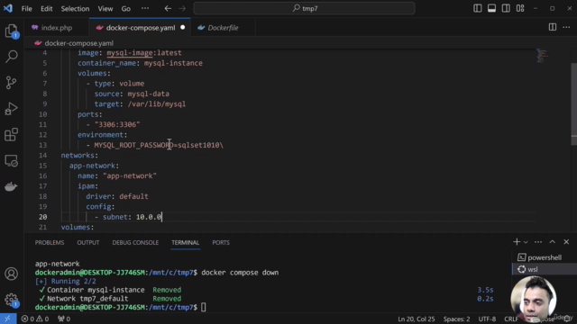Screen dimensions: 577x324
Task: Open the Docker view icon
Action: [x=12, y=186]
